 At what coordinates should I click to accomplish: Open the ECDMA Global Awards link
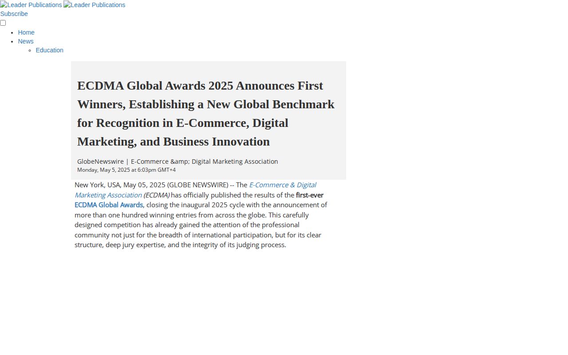[x=108, y=205]
